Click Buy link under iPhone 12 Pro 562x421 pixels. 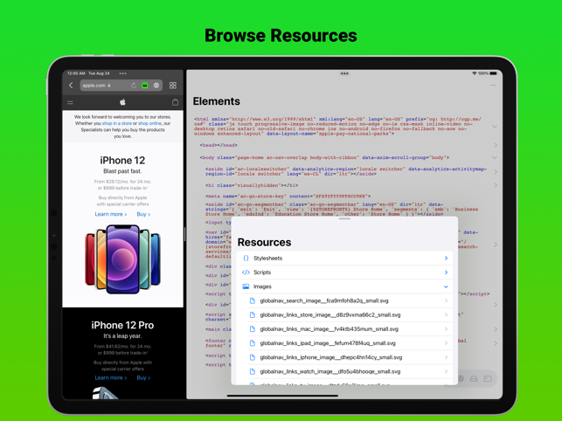coord(143,377)
